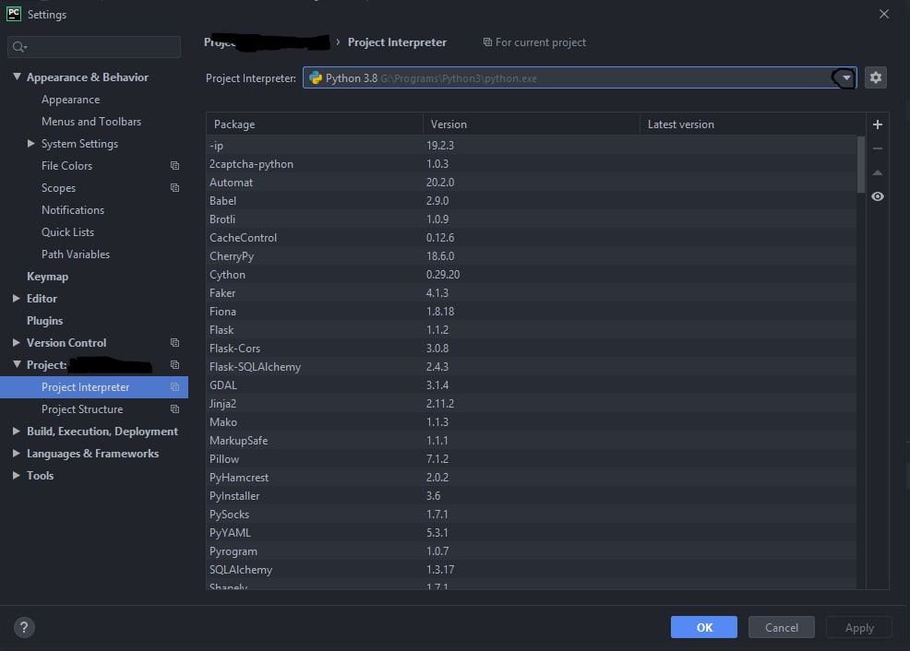Expand Languages & Frameworks section
910x651 pixels.
[x=17, y=453]
